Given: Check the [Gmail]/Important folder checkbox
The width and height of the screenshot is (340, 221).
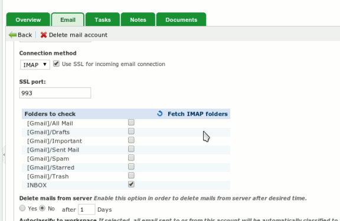Looking at the screenshot, I should pyautogui.click(x=131, y=140).
